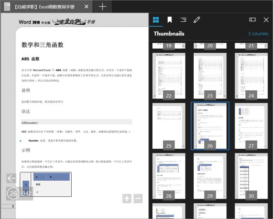Go to page 30 thumbnail
This screenshot has height=219, width=273.
pos(251,176)
